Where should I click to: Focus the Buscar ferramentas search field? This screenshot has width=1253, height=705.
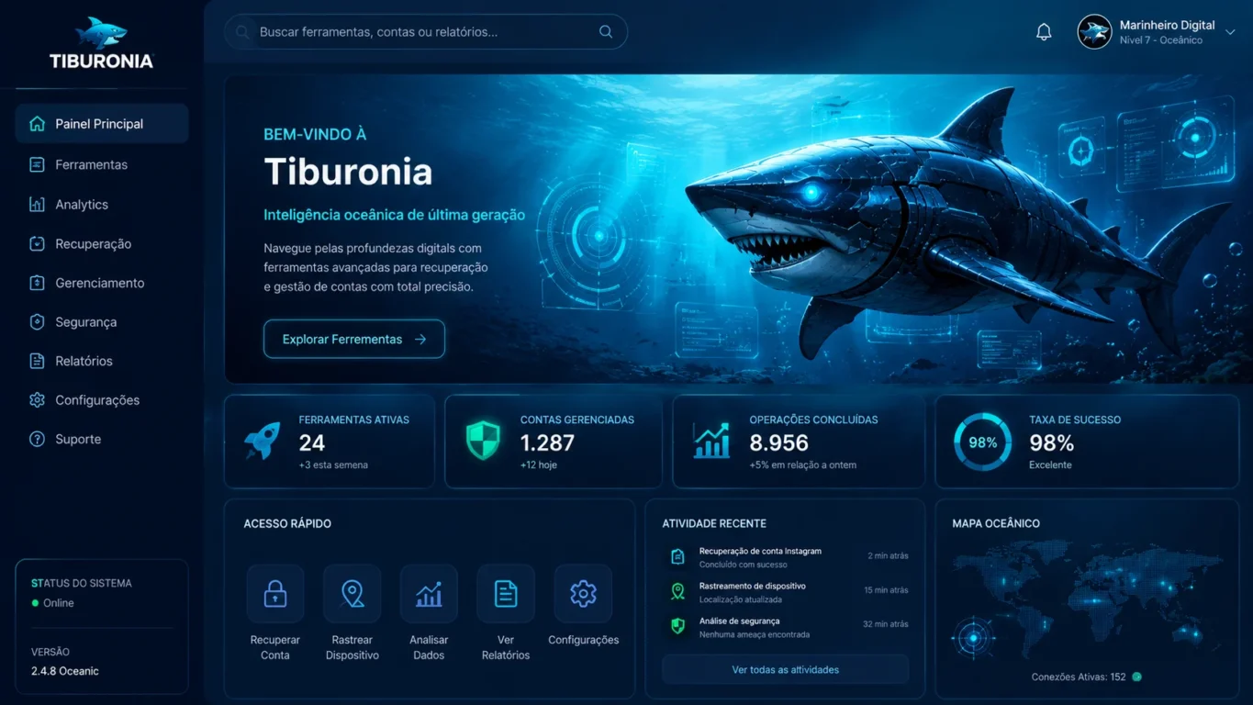tap(426, 31)
